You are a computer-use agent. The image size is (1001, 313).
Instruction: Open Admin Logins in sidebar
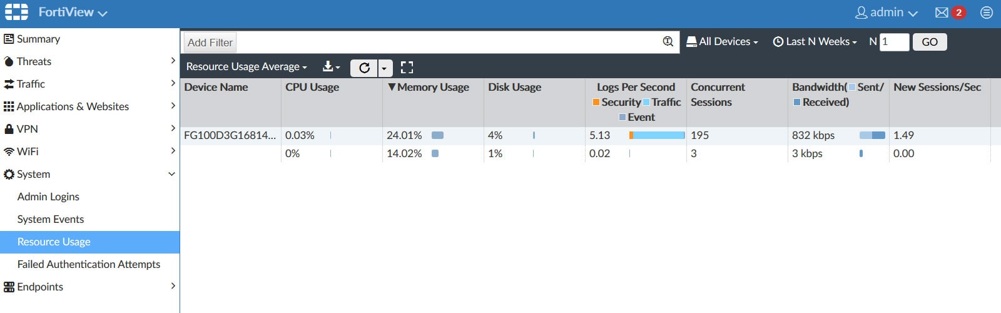click(48, 197)
